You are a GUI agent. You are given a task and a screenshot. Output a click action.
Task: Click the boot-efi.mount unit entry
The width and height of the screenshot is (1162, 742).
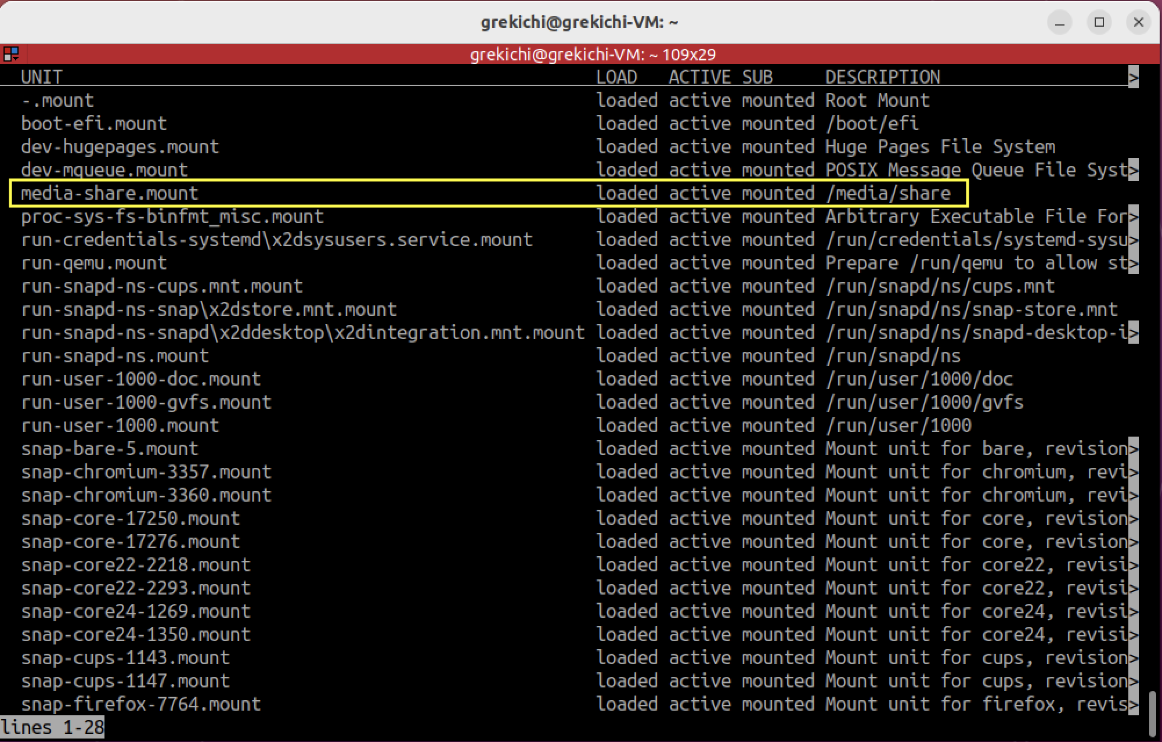point(94,124)
